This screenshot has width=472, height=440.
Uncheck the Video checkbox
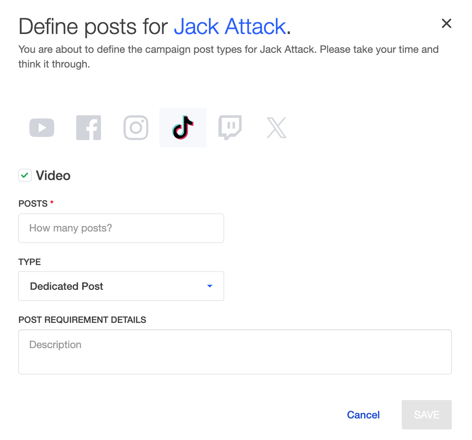click(25, 175)
